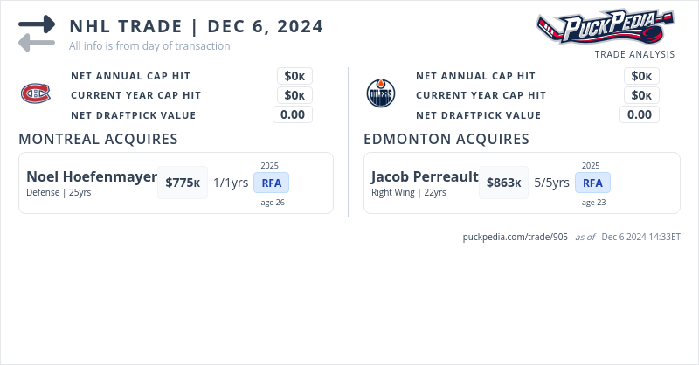Click the Montreal Canadiens logo
699x365 pixels.
coord(36,93)
